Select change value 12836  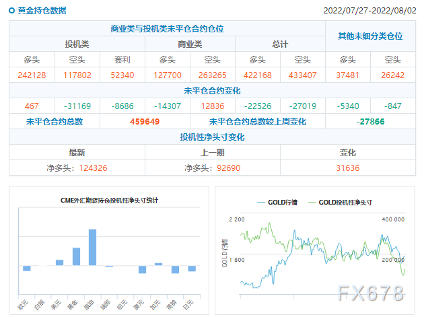(213, 106)
